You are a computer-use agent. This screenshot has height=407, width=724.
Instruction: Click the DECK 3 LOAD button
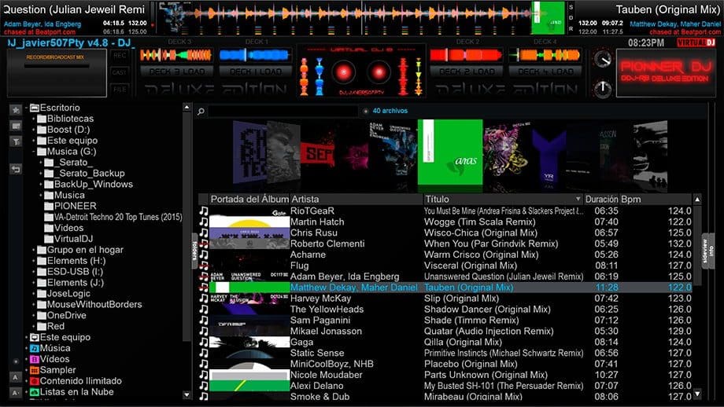176,72
